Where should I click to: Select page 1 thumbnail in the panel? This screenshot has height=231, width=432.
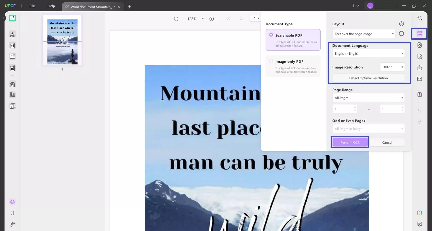pos(62,40)
